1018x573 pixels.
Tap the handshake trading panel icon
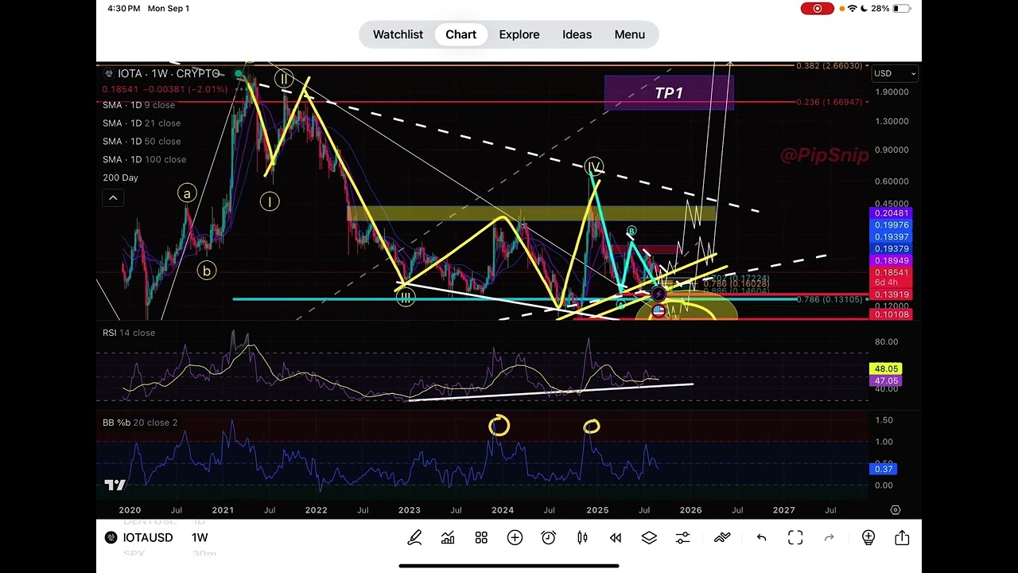[722, 538]
